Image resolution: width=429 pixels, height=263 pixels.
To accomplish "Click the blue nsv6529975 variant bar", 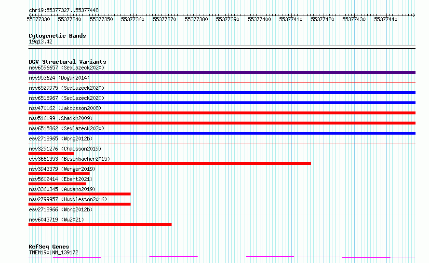I will 222,93.
